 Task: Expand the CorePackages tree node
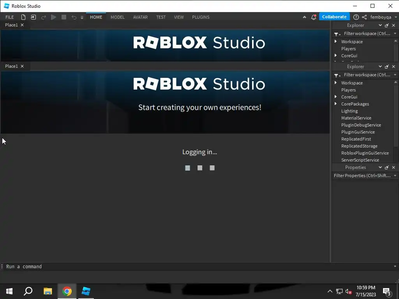pyautogui.click(x=335, y=104)
